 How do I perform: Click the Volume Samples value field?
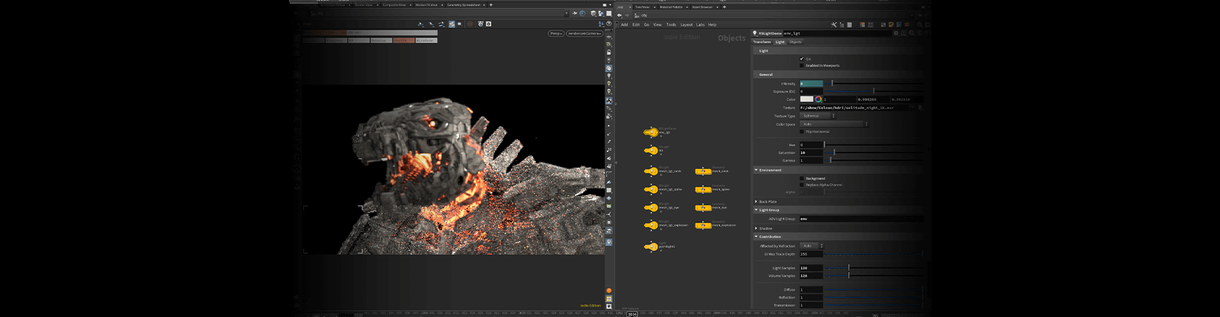(x=811, y=276)
